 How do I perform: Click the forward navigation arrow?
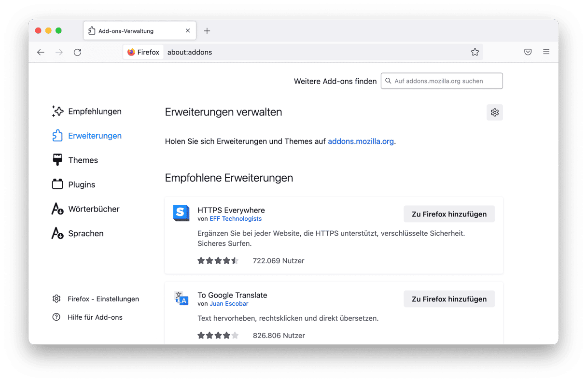pyautogui.click(x=59, y=52)
